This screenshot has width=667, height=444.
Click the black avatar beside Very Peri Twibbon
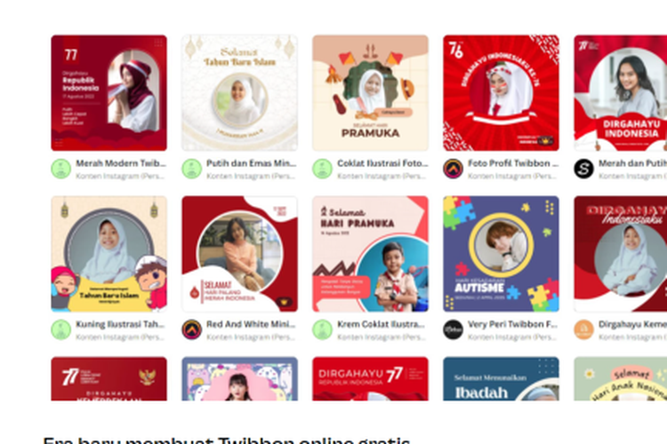click(453, 329)
